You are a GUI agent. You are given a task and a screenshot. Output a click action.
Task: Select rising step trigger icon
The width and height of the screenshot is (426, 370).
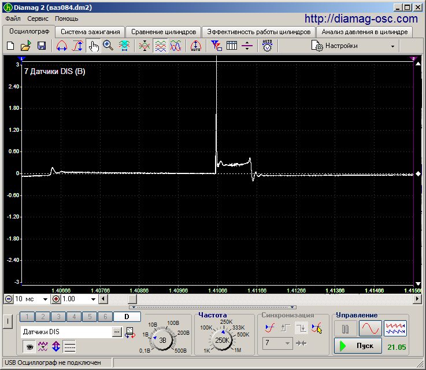click(x=286, y=328)
